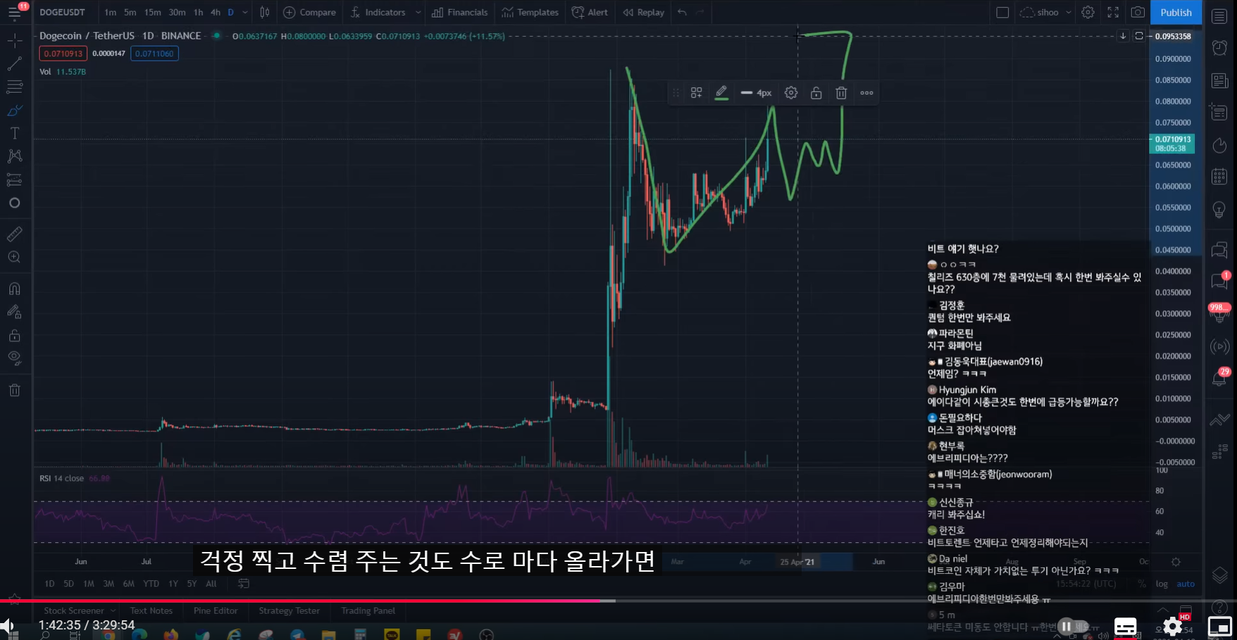Viewport: 1237px width, 640px height.
Task: Click the buy price 0.0711060 box
Action: (154, 54)
